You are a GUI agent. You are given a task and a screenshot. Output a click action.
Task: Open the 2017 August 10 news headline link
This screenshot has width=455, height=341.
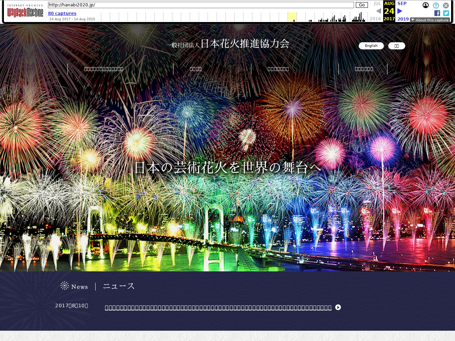tap(218, 308)
